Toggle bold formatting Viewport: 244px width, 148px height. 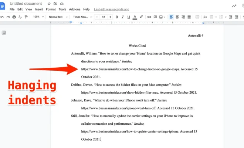pos(117,17)
